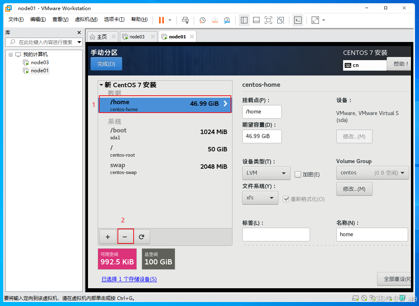Viewport: 419px width, 306px height.
Task: Enter full screen mode via toolbar icon
Action: click(268, 20)
